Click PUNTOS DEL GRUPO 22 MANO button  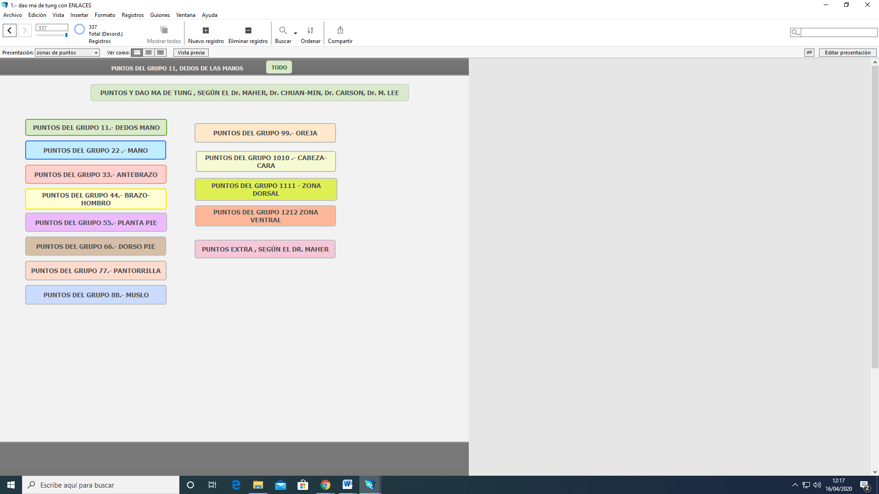click(x=96, y=150)
